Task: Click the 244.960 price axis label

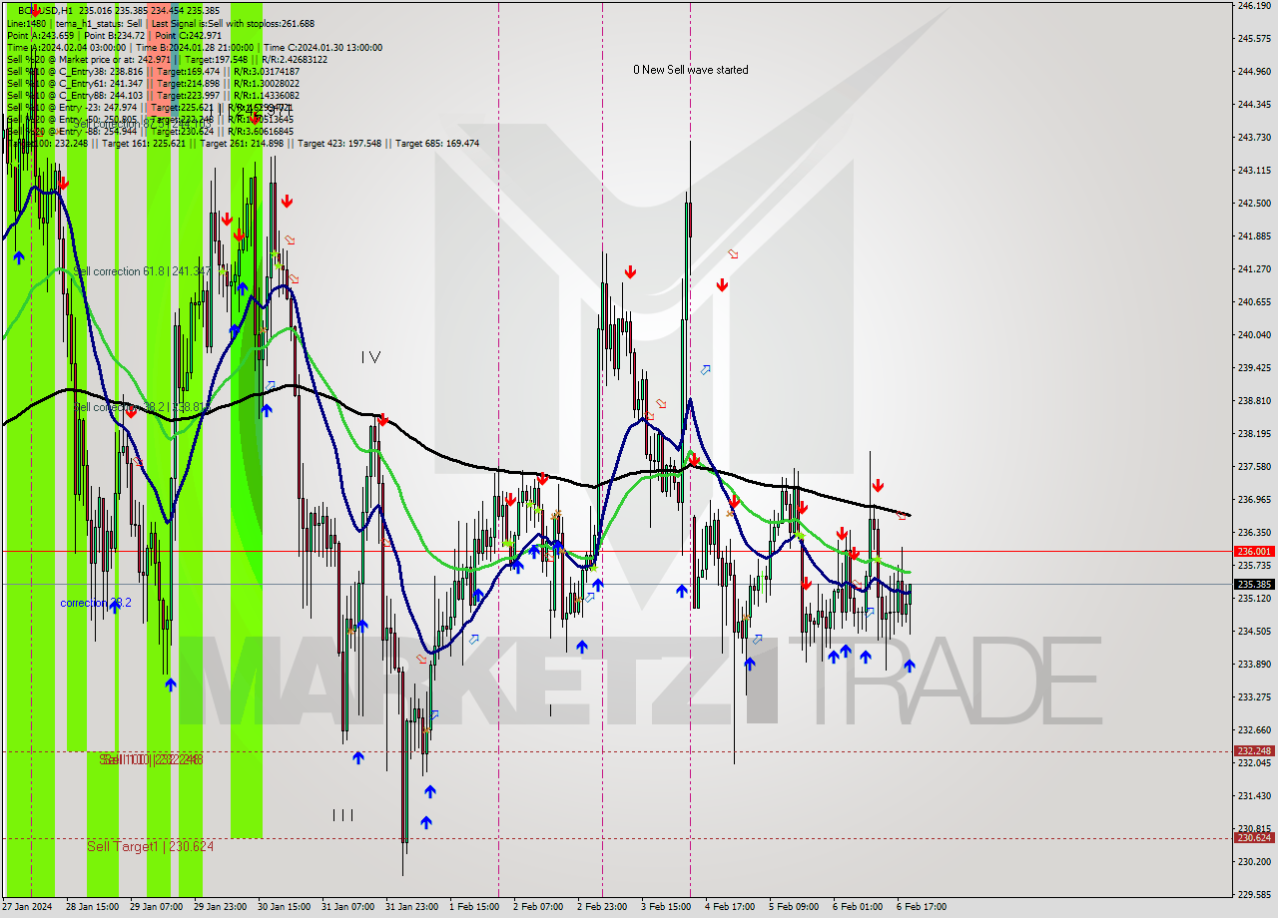Action: [x=1253, y=72]
